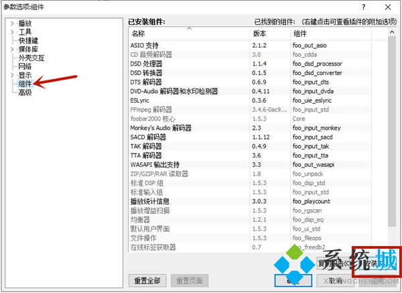Expand the 播放 tree node
The image size is (402, 293).
pos(12,23)
